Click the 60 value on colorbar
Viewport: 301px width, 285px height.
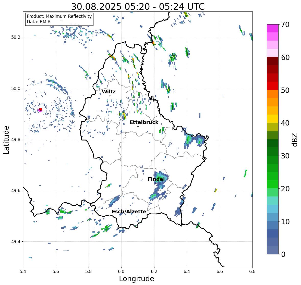point(285,57)
